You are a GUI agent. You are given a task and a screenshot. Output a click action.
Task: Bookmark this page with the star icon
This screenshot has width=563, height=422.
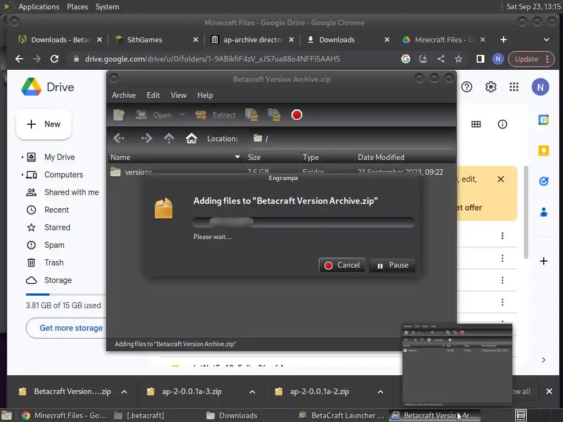[458, 59]
